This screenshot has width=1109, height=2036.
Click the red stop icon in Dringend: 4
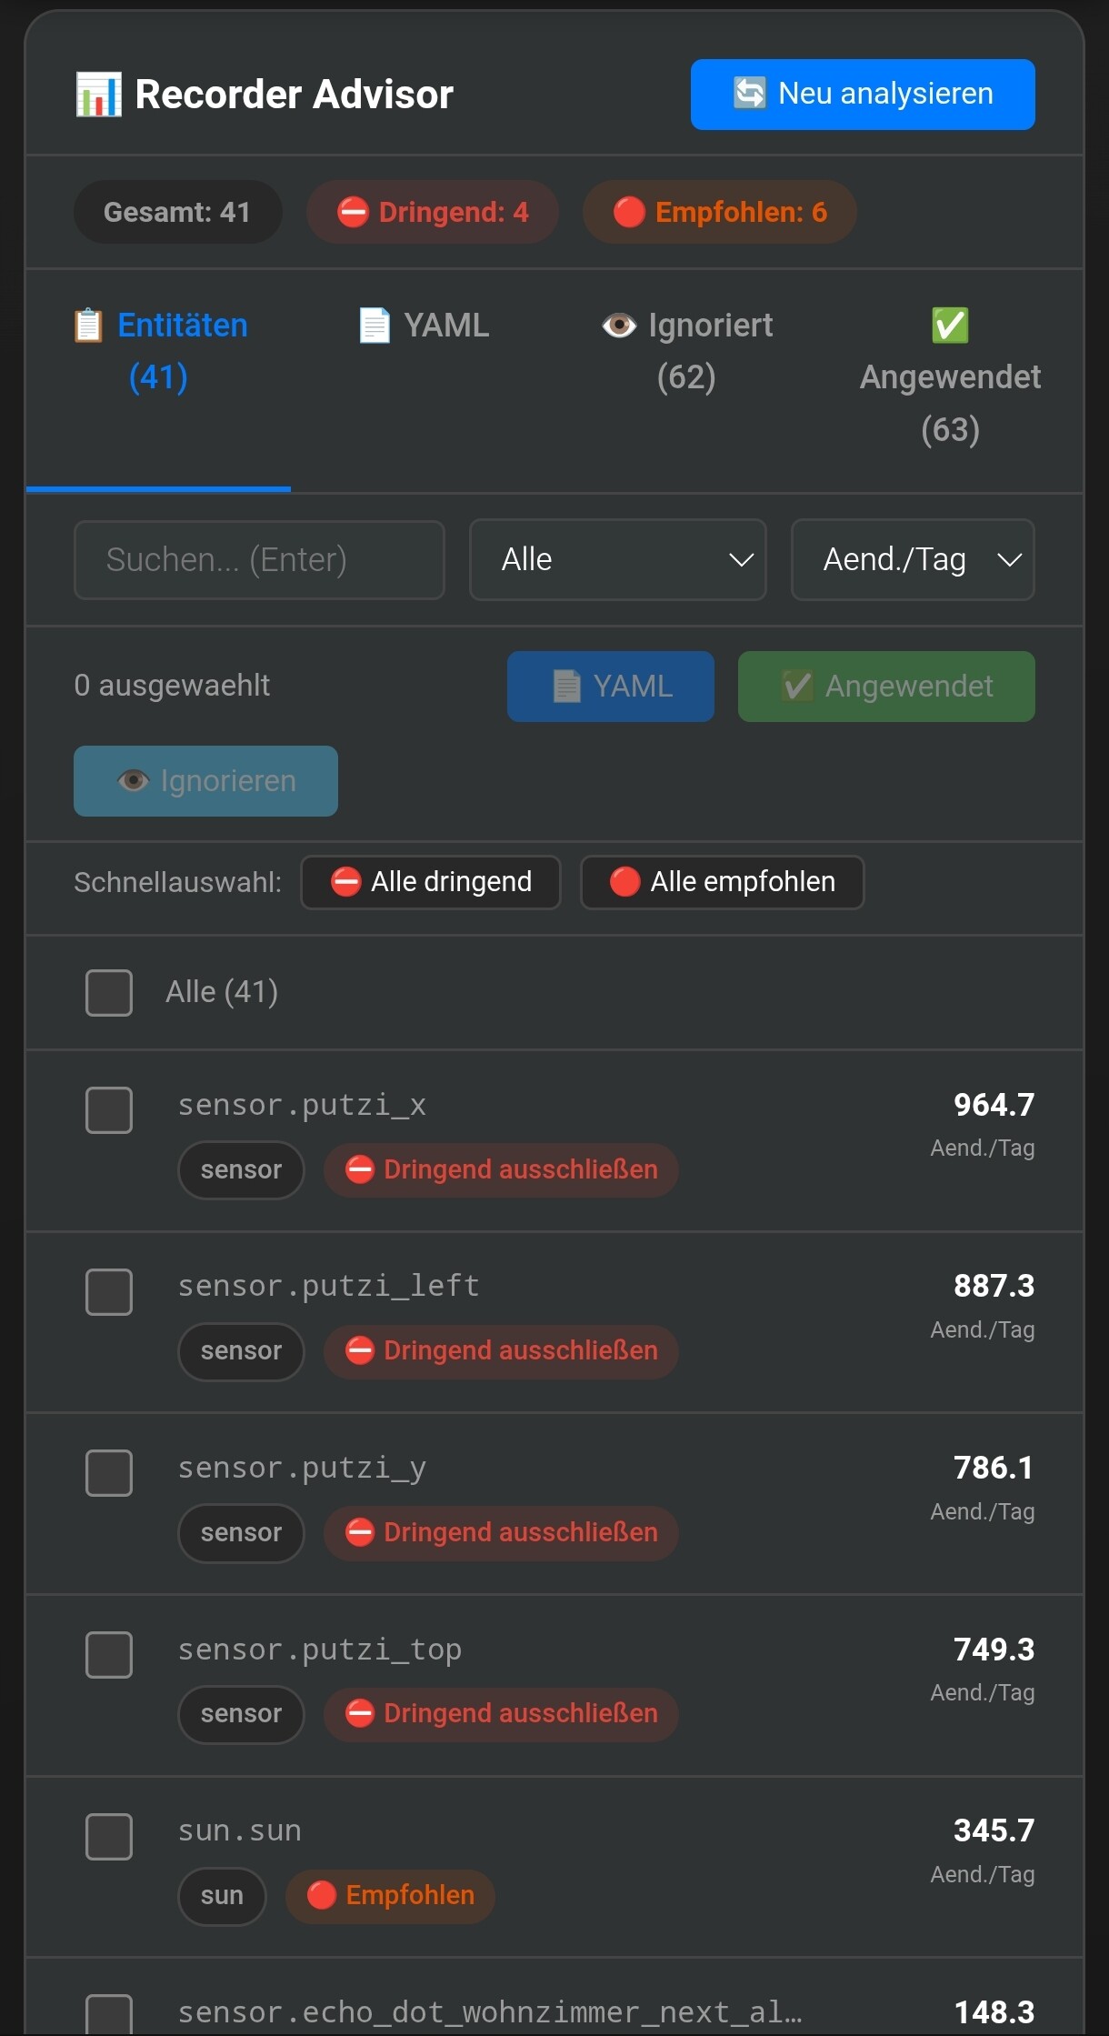(353, 212)
